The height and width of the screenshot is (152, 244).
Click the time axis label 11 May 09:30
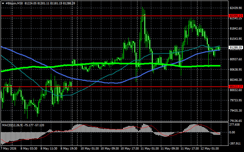170,149
